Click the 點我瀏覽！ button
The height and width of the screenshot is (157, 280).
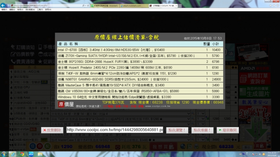[177, 130]
